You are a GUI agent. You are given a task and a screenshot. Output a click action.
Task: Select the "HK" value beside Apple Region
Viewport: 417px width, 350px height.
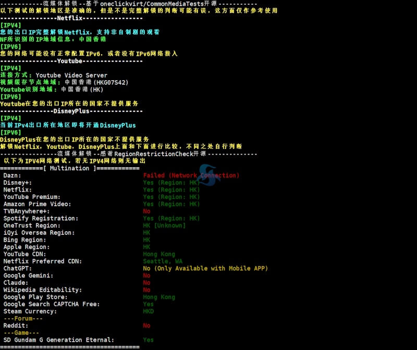coord(146,247)
